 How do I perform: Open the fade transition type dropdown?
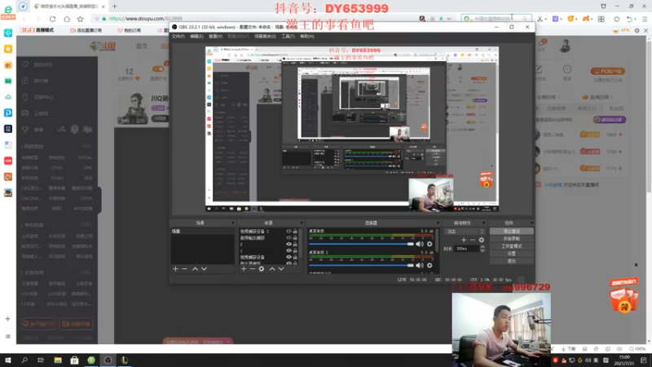click(x=465, y=232)
